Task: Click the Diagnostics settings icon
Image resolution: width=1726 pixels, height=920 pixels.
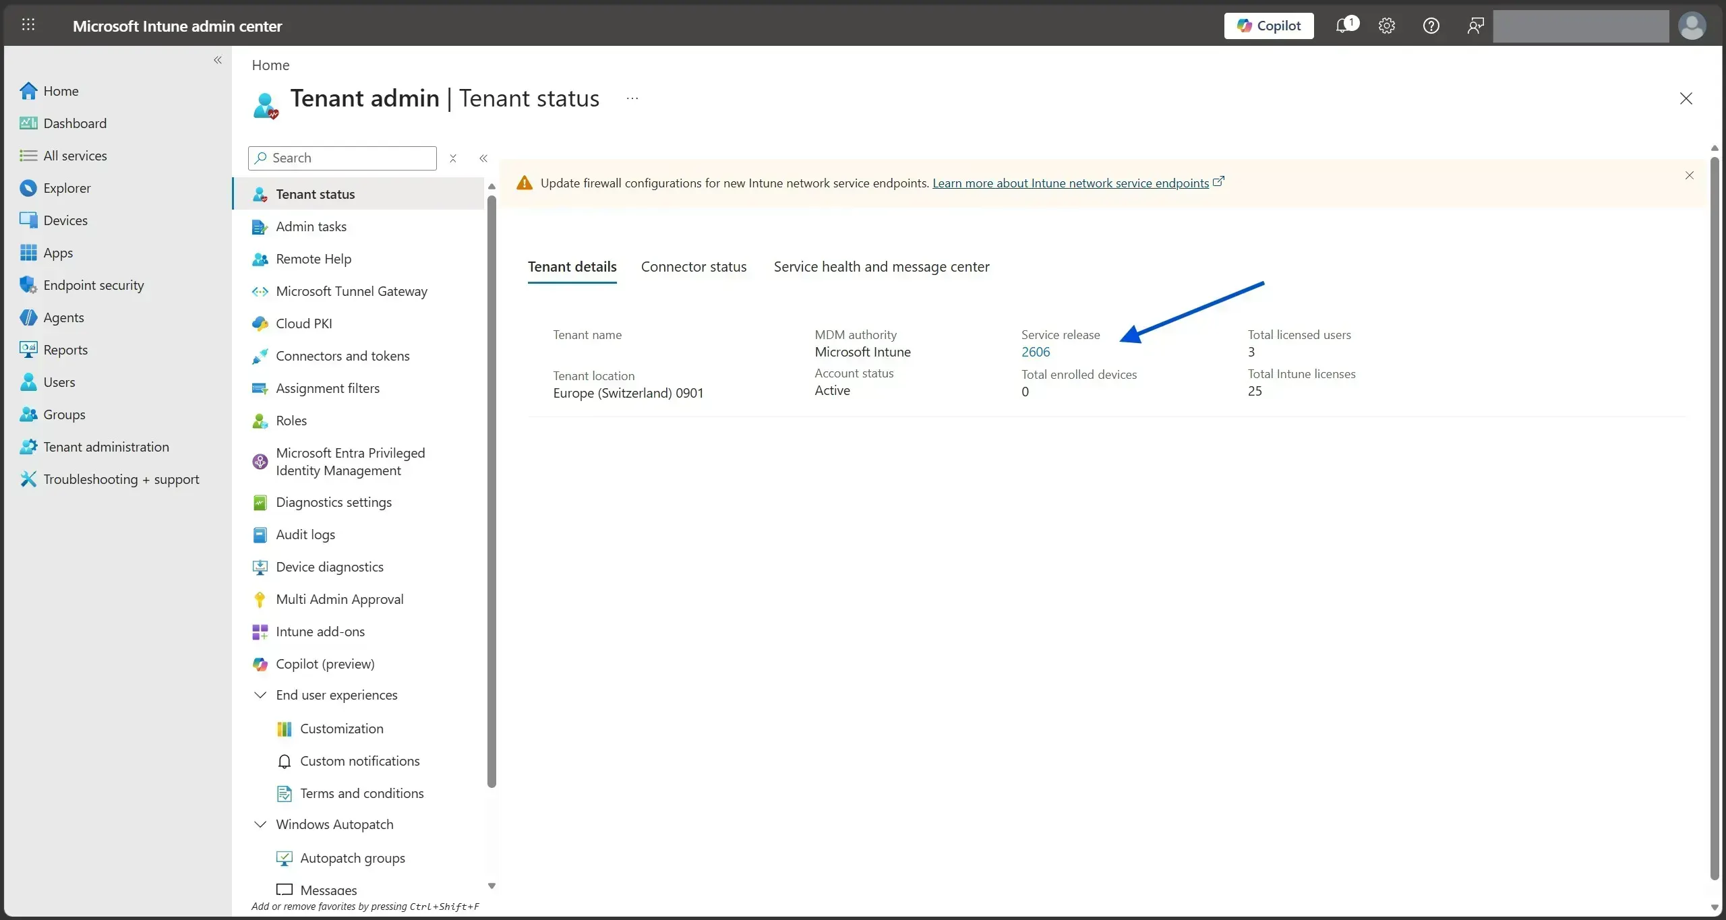Action: point(260,503)
